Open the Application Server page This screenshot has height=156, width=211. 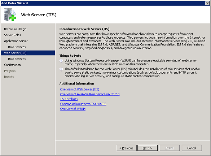[x=16, y=41]
